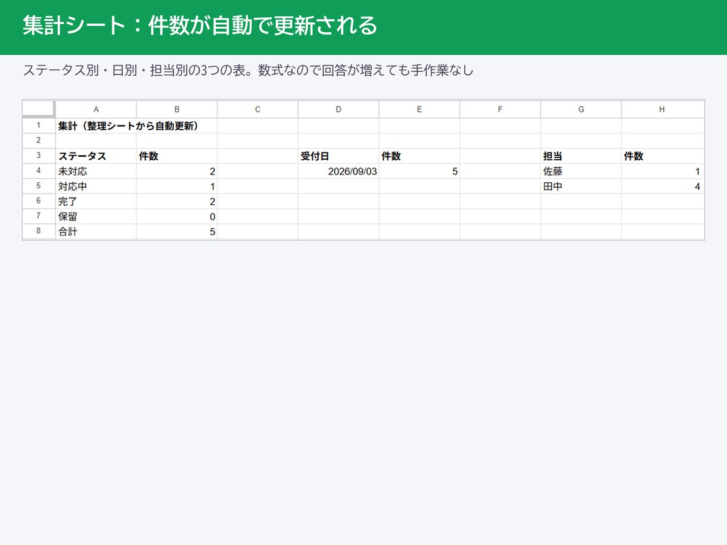Click the 'ステータス' header cell
This screenshot has width=727, height=545.
(x=96, y=156)
